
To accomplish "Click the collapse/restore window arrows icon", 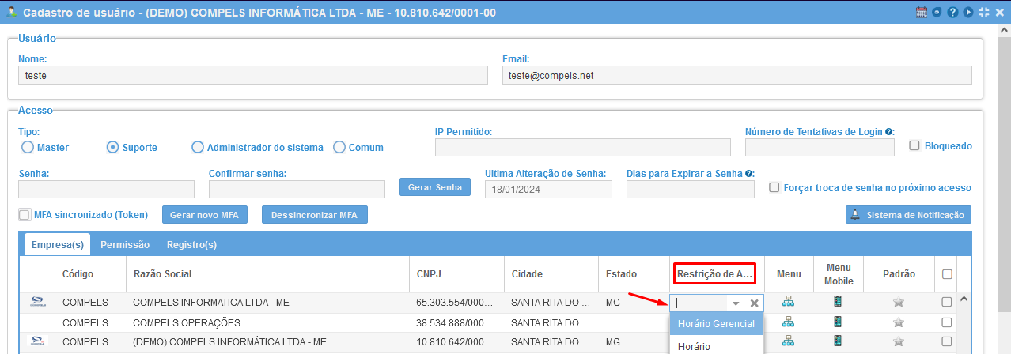I will [984, 12].
